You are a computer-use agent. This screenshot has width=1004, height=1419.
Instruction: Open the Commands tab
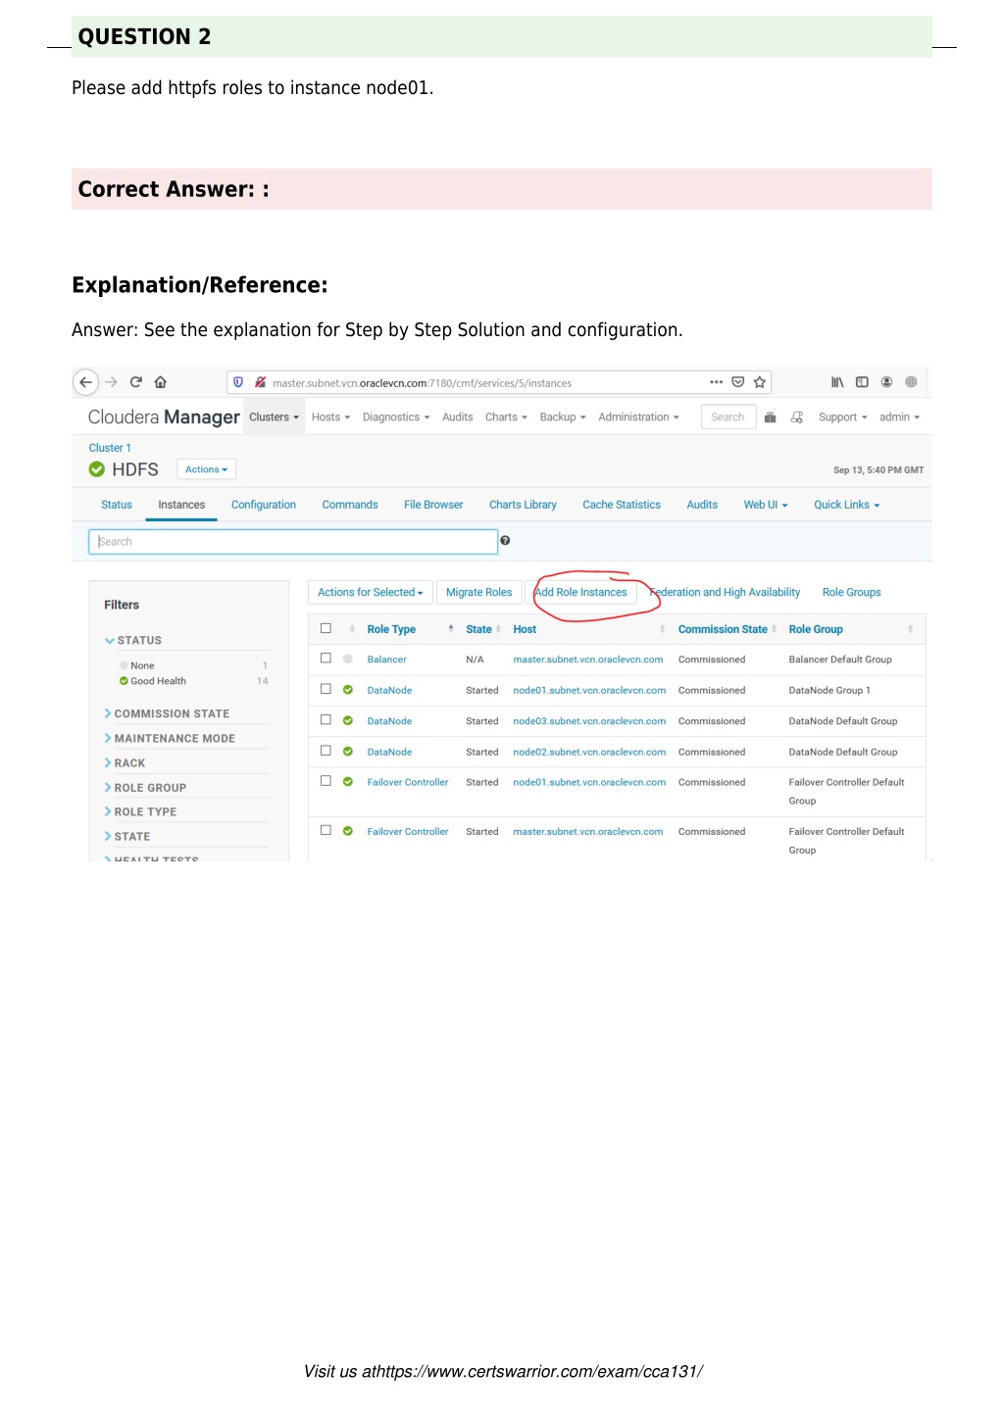(x=350, y=505)
